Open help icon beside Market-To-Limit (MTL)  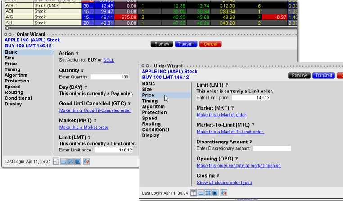click(253, 125)
